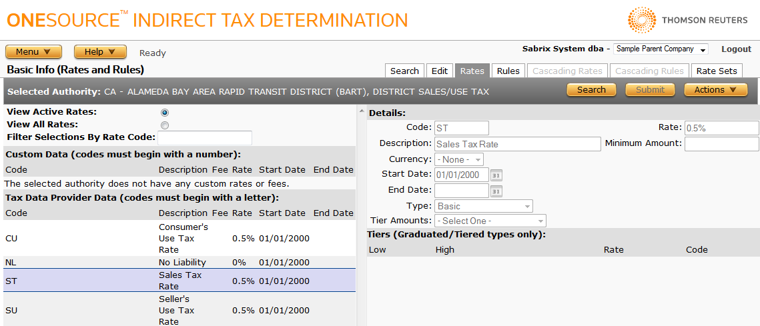760x326 pixels.
Task: Select the CU Consumer's Use Tax row
Action: [179, 238]
